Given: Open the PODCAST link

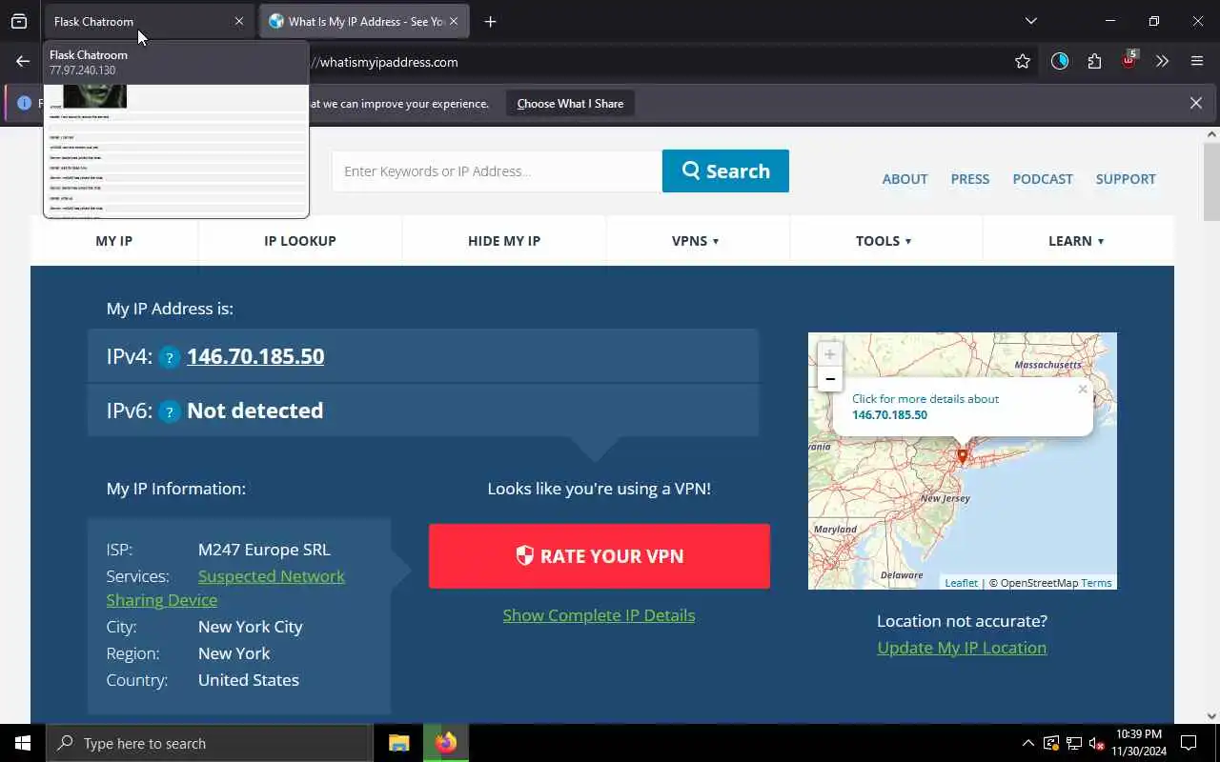Looking at the screenshot, I should [x=1043, y=178].
